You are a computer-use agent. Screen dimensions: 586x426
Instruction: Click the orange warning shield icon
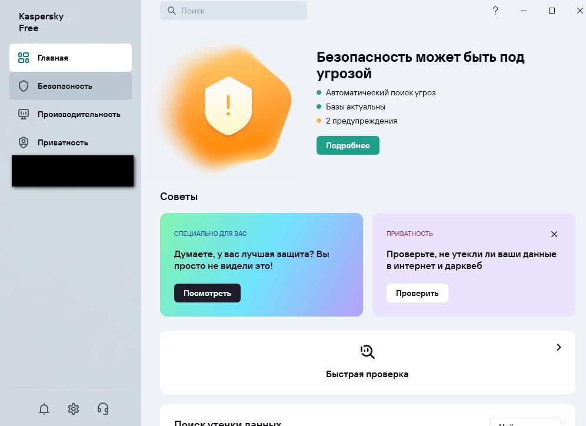tap(228, 106)
